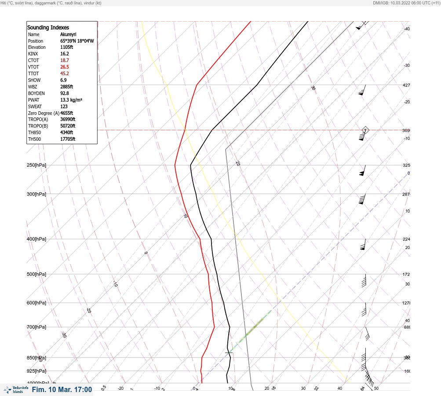Click the TROPO(B) value 50720ft

[68, 126]
